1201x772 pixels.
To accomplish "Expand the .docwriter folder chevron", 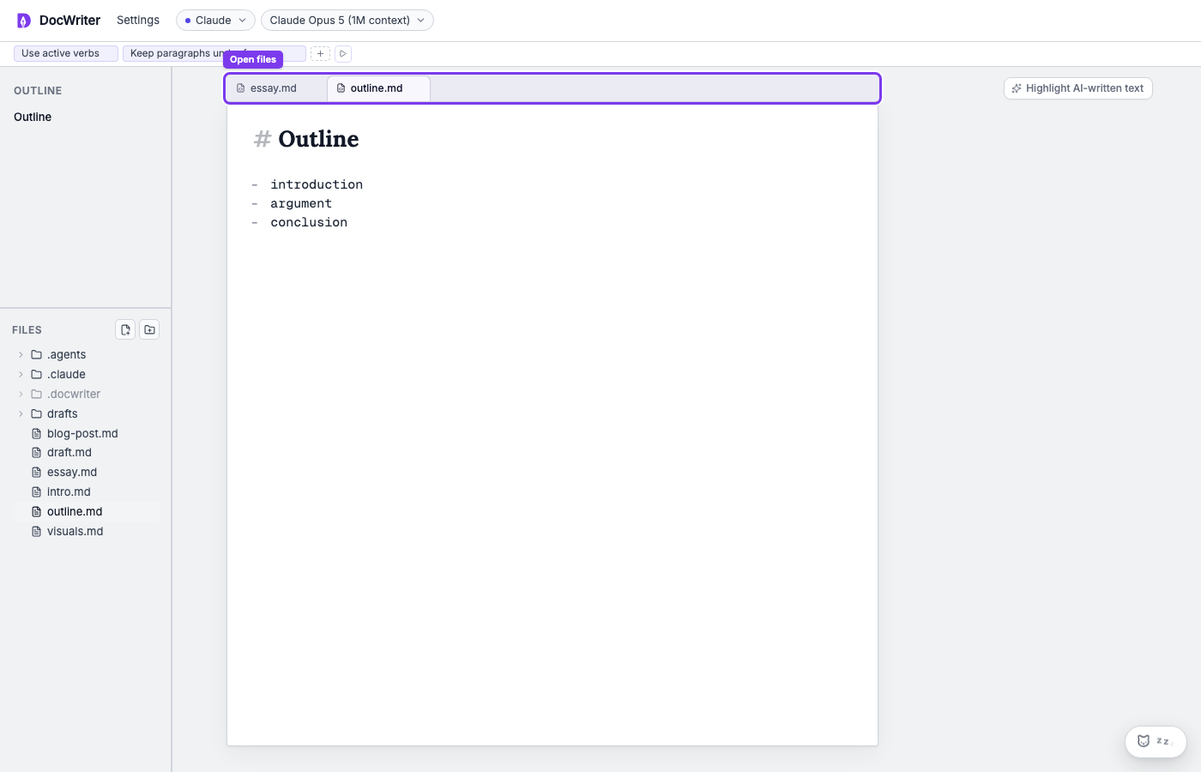I will coord(21,394).
